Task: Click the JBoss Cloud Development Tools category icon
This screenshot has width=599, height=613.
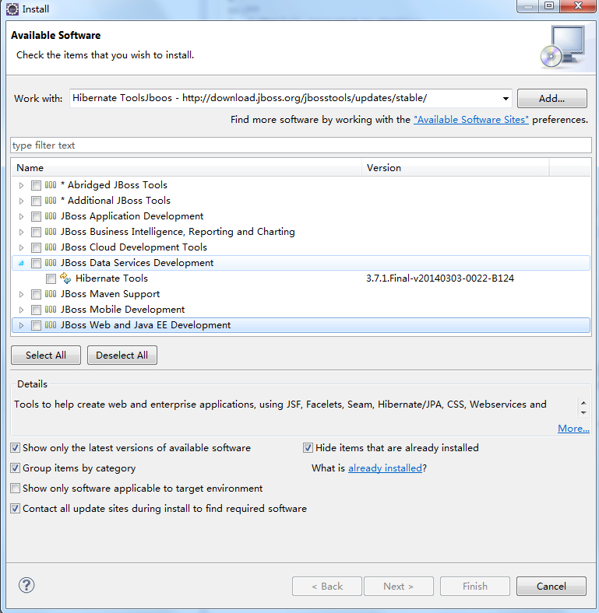Action: (51, 247)
